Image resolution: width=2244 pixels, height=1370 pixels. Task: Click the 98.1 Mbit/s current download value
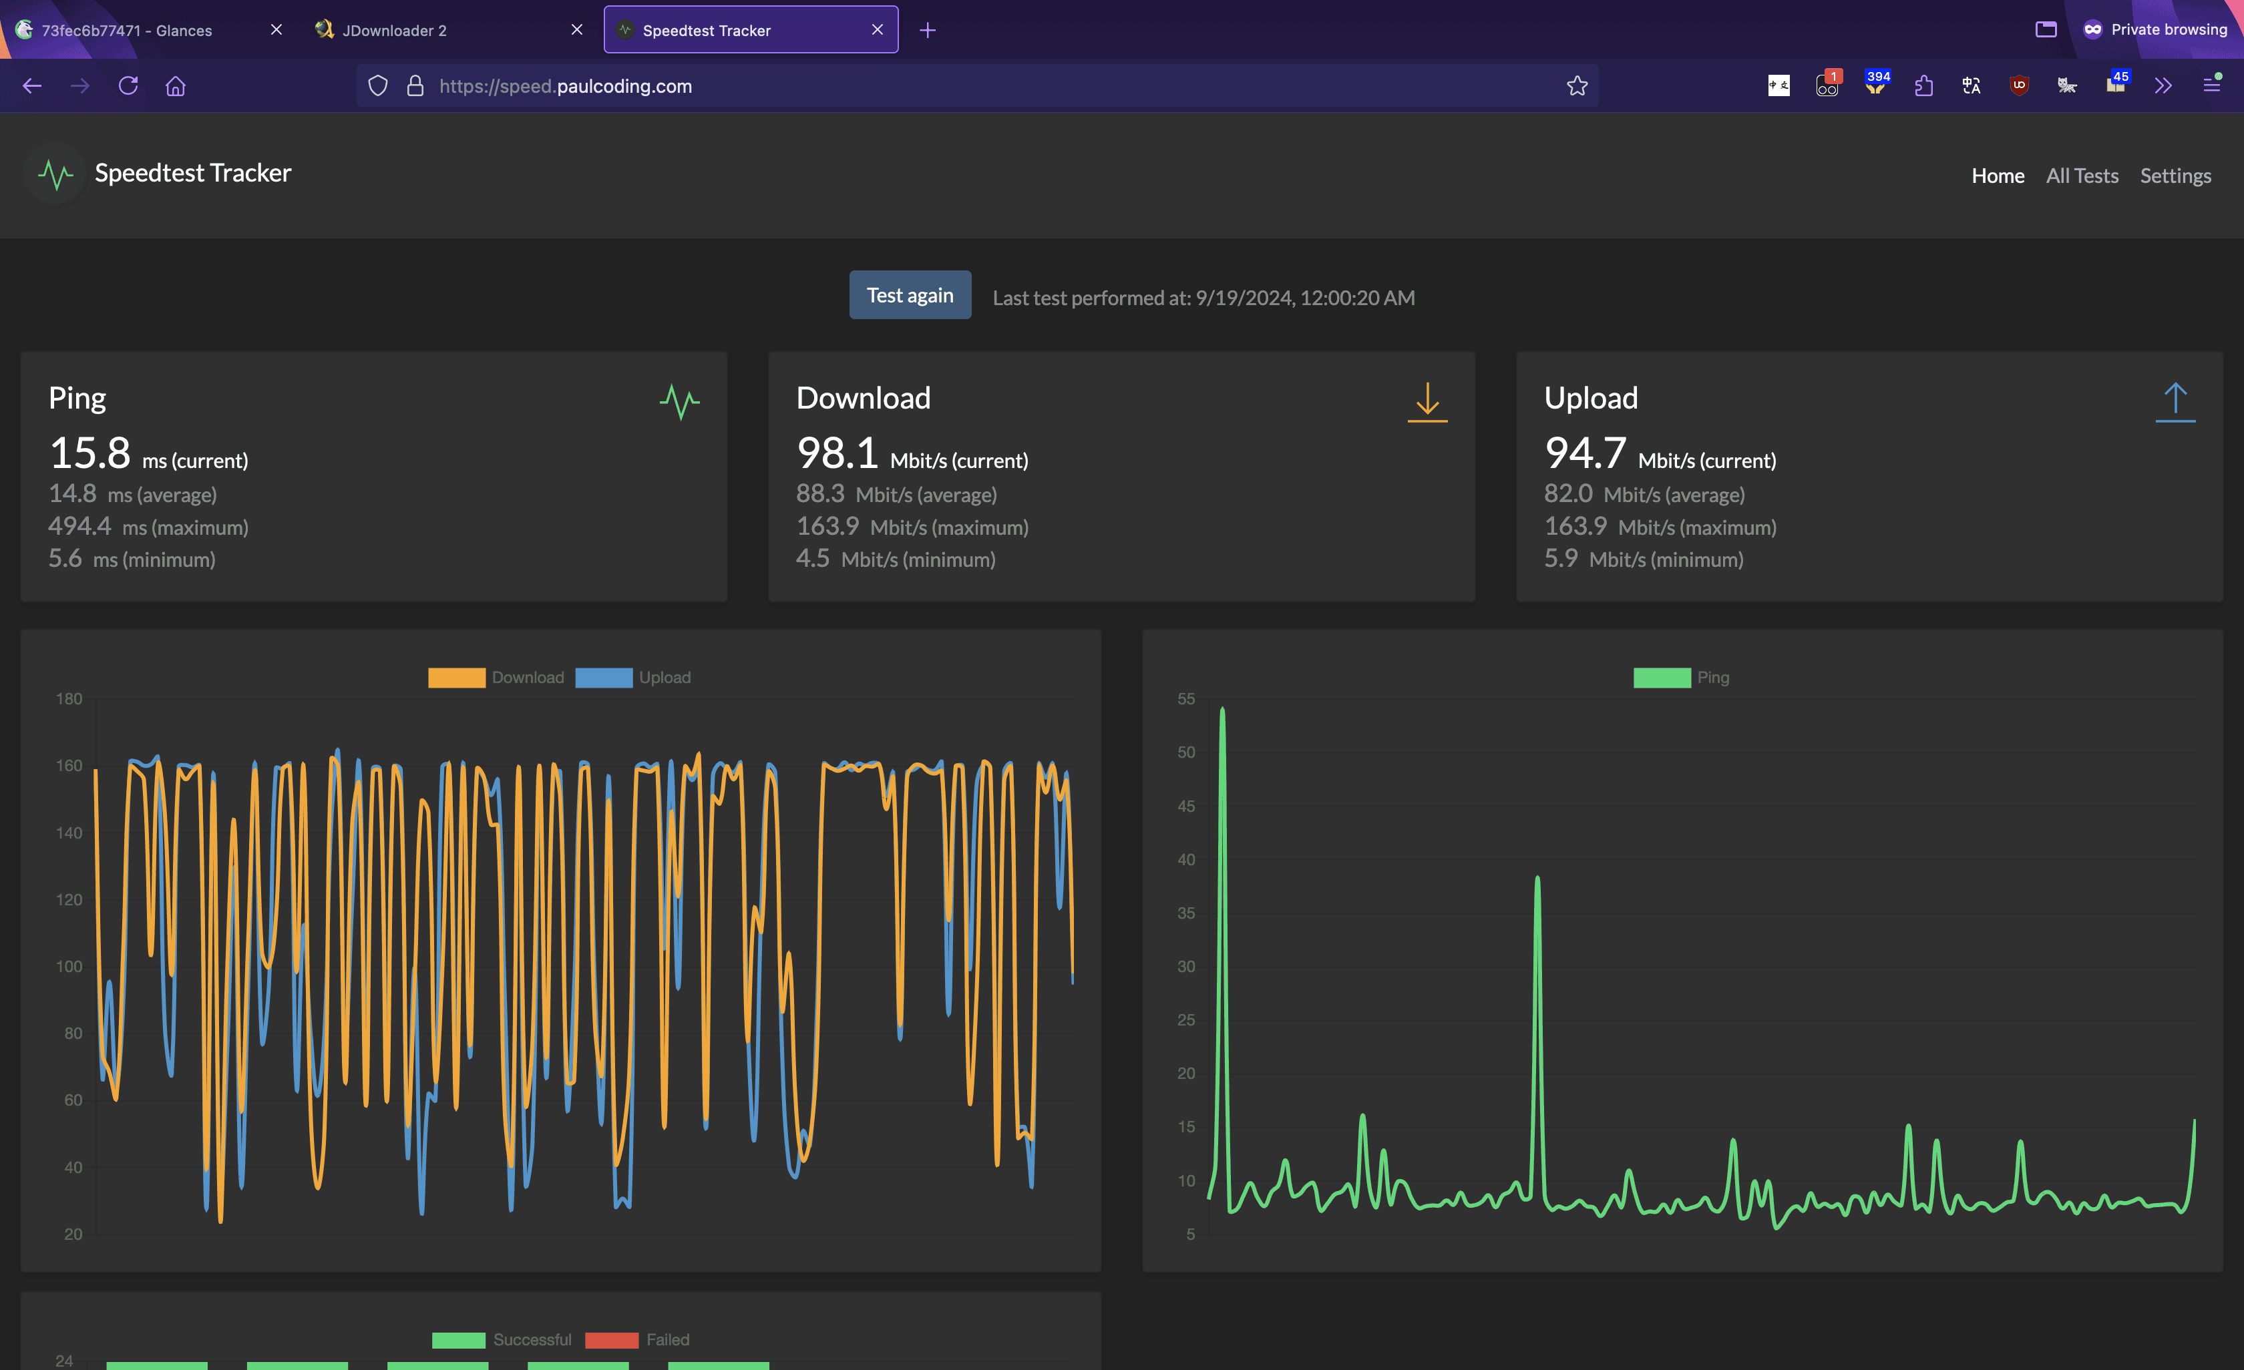pyautogui.click(x=912, y=453)
